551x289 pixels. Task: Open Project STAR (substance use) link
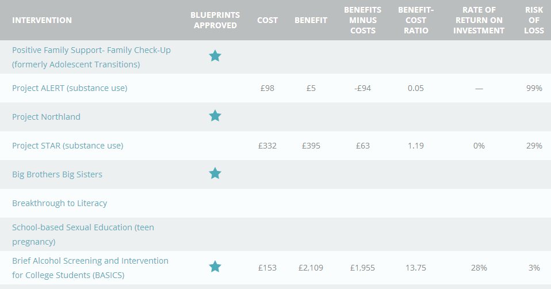tap(67, 146)
